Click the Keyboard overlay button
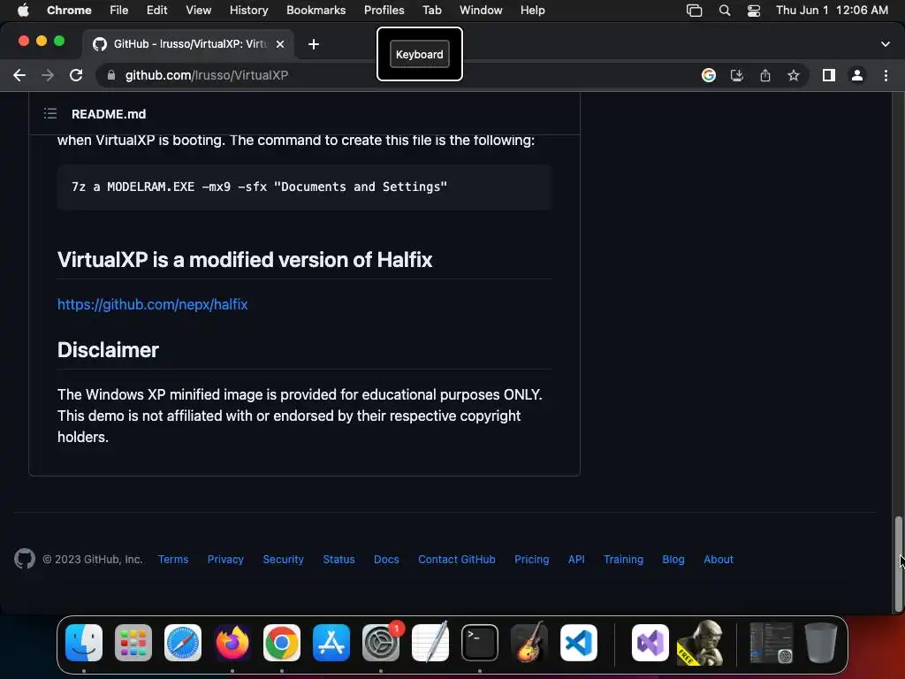Image resolution: width=905 pixels, height=679 pixels. coord(420,54)
